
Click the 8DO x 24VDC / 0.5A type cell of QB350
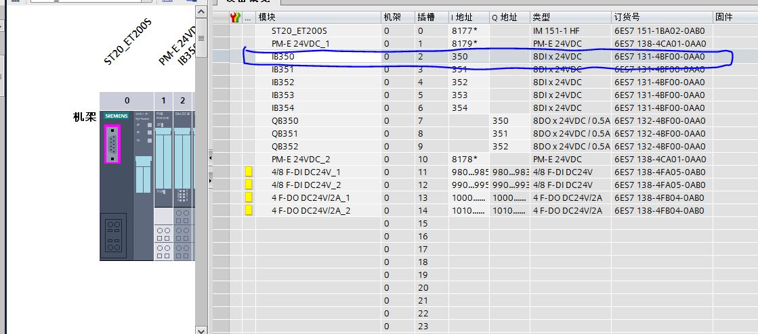point(570,120)
